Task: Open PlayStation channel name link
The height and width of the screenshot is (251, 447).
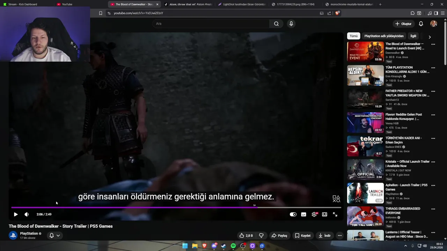Action: click(x=29, y=234)
